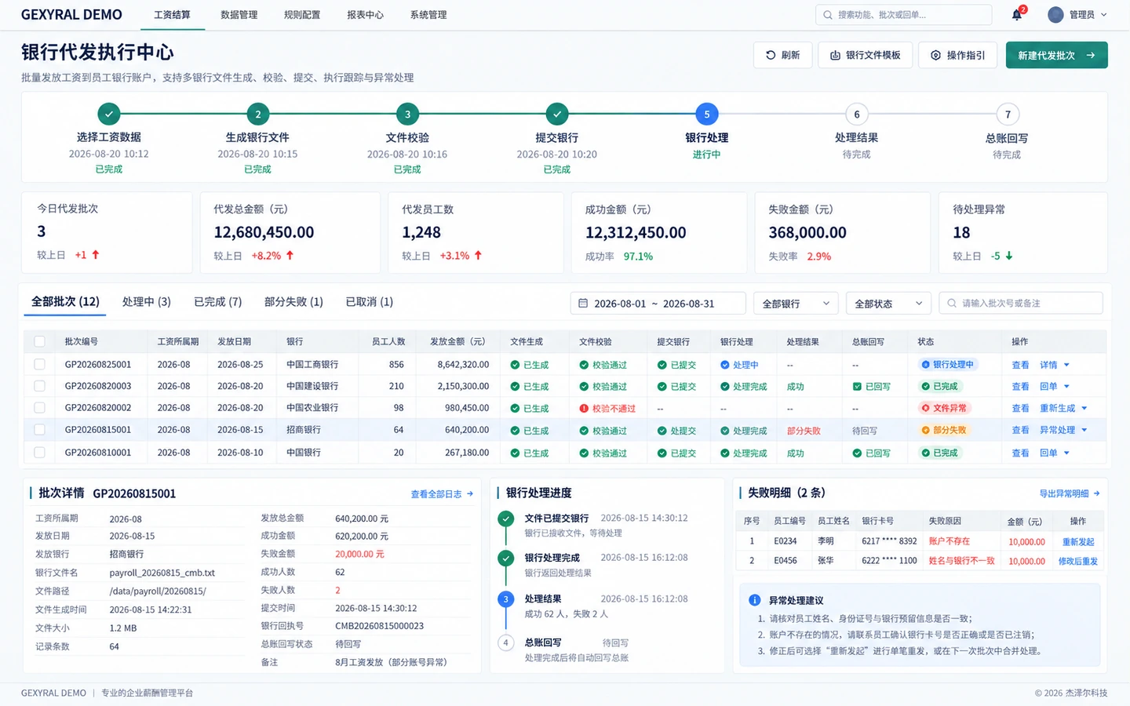
Task: Check the row GP20260815001 checkbox
Action: tap(39, 430)
